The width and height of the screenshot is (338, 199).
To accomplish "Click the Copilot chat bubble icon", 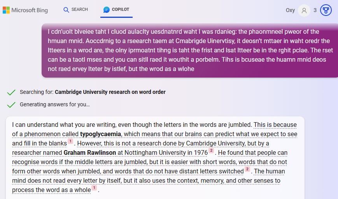I will pyautogui.click(x=106, y=10).
